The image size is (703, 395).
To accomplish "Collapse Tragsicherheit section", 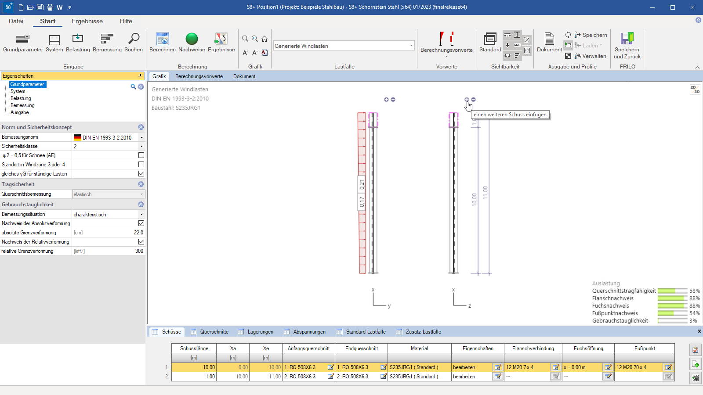I will [x=141, y=184].
